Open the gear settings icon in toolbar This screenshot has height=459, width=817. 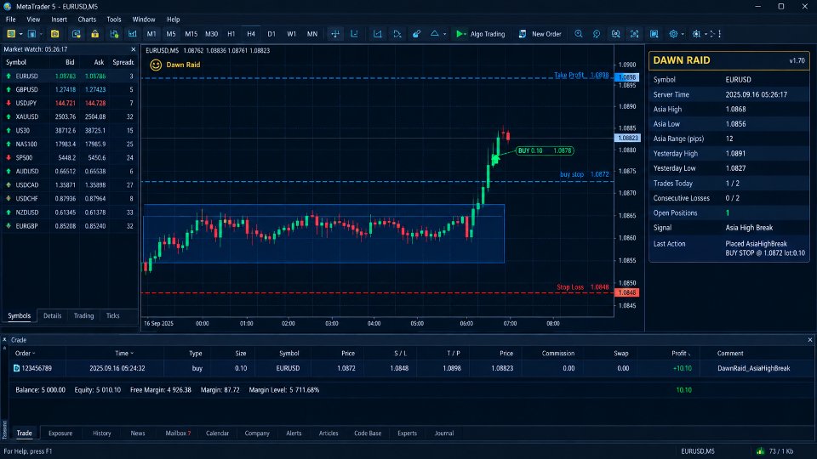[673, 34]
